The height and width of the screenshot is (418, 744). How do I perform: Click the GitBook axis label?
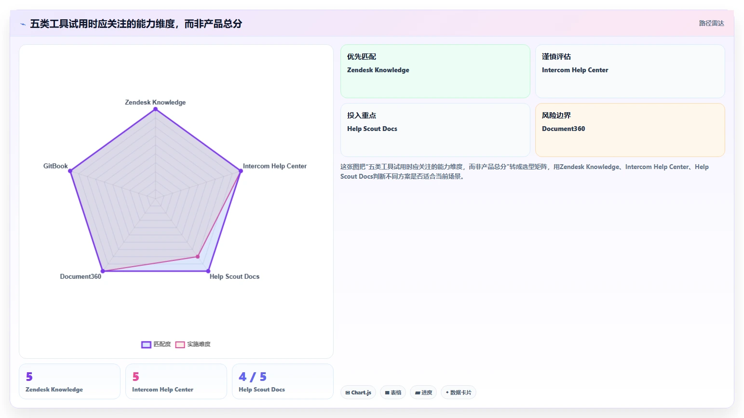coord(55,166)
